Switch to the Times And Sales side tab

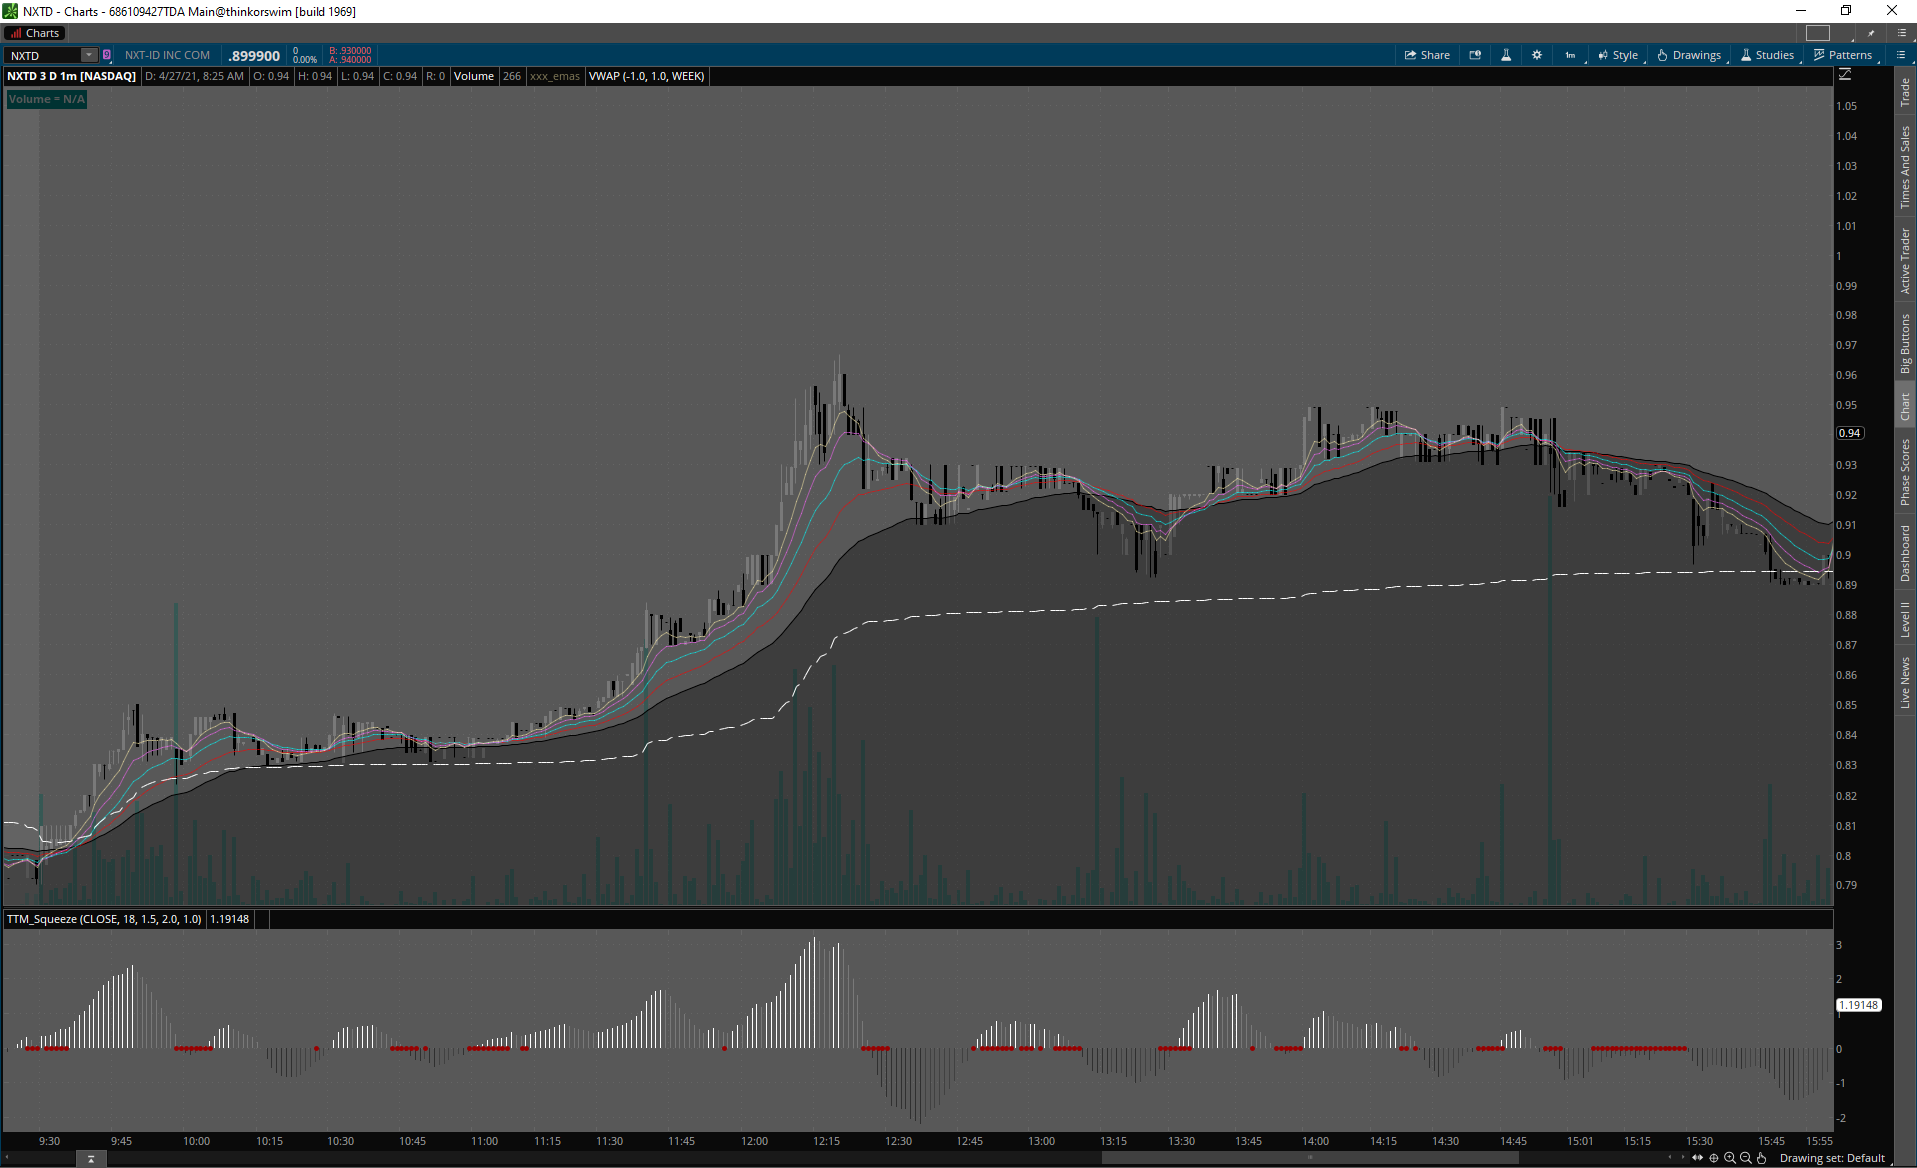click(1905, 167)
